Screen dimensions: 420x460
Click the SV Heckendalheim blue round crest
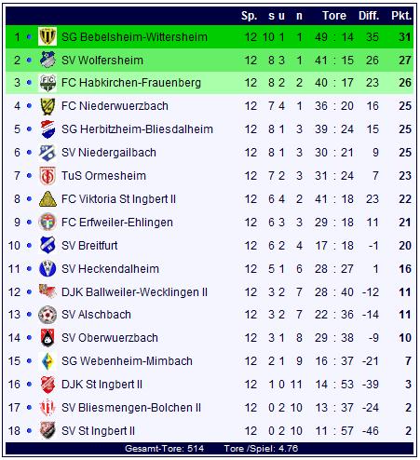point(47,269)
